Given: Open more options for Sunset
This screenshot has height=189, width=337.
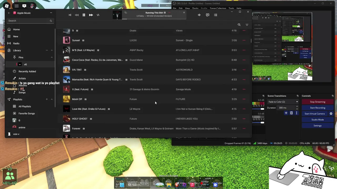Looking at the screenshot, I should [244, 40].
